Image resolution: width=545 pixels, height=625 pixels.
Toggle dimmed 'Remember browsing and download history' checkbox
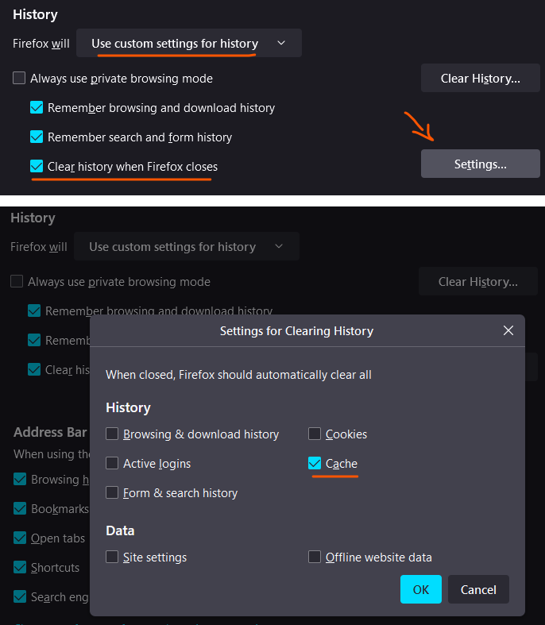click(x=34, y=311)
